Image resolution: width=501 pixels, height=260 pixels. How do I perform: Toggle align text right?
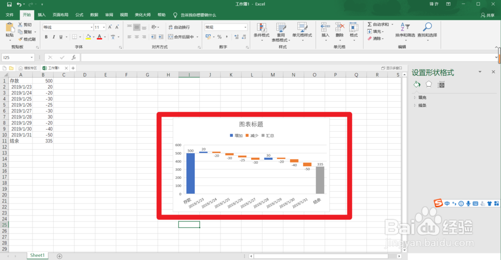tap(144, 37)
